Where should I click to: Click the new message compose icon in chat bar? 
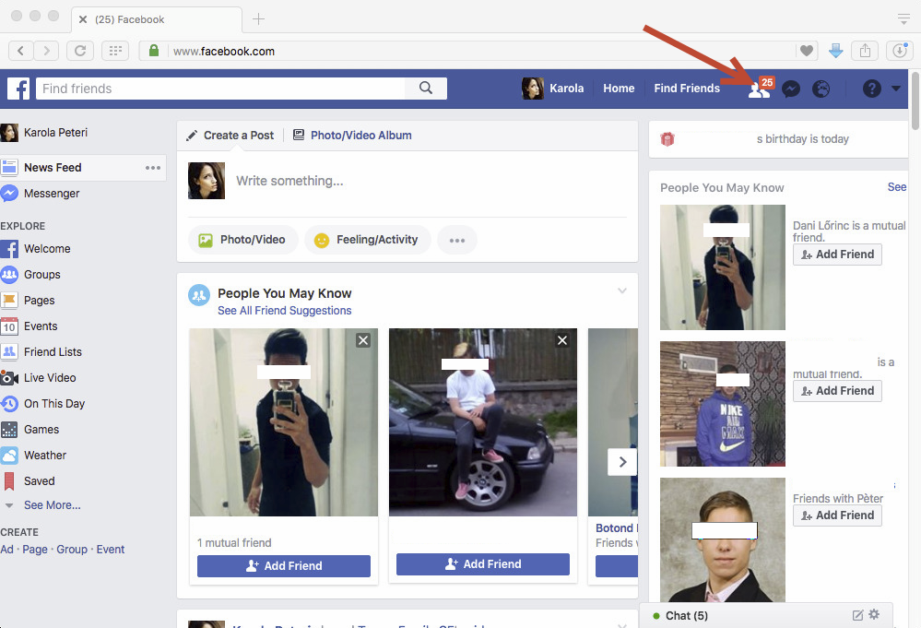point(857,615)
